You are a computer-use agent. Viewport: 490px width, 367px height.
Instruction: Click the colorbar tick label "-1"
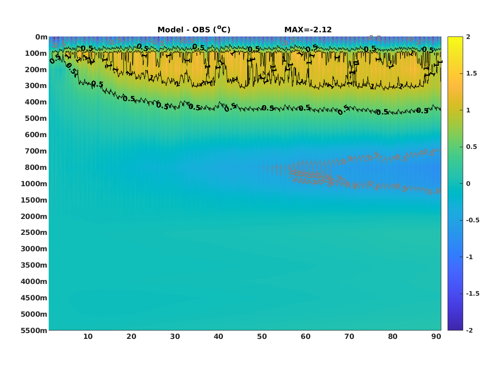pyautogui.click(x=469, y=257)
